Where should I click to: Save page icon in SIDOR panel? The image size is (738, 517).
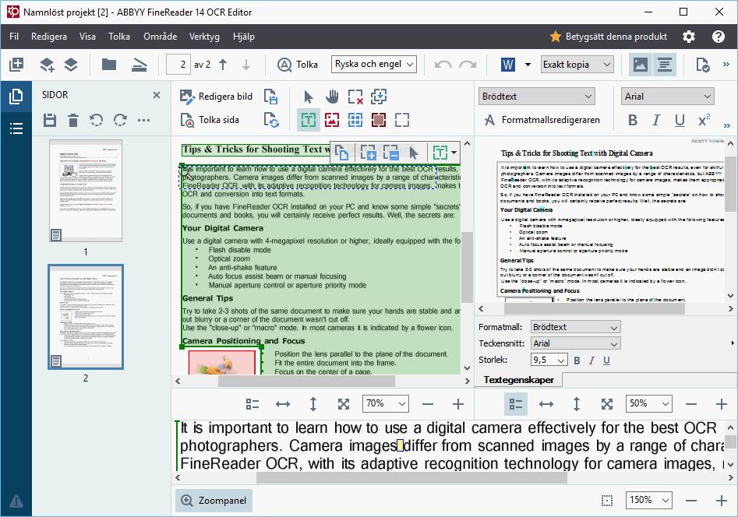tap(50, 121)
